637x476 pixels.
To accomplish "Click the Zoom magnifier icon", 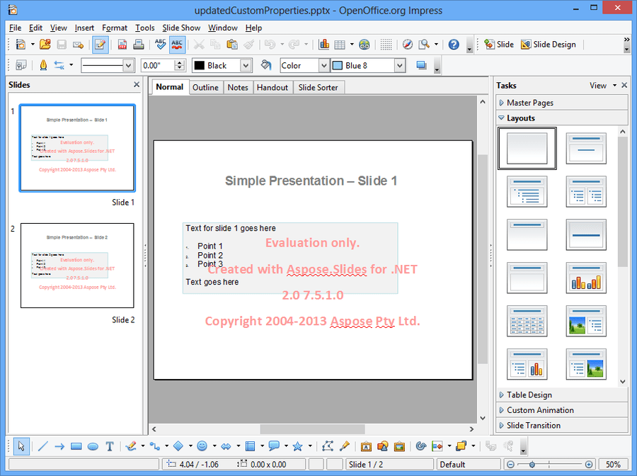I will coord(424,45).
